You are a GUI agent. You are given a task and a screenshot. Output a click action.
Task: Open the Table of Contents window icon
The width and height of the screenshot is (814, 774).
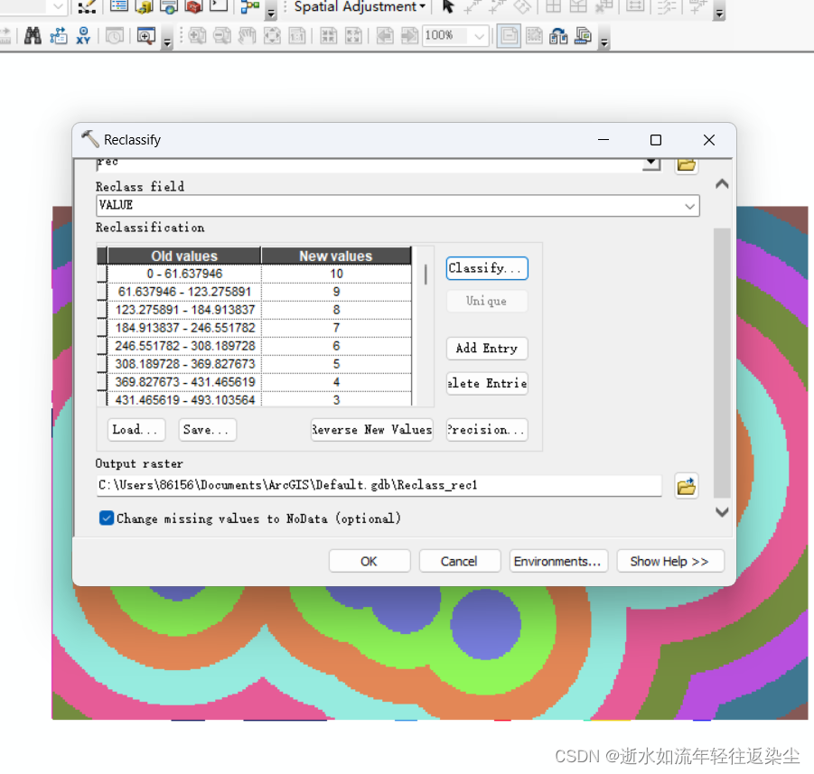(x=119, y=6)
